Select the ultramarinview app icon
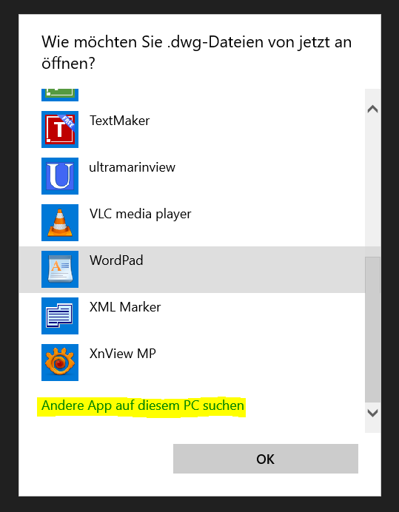 point(60,176)
